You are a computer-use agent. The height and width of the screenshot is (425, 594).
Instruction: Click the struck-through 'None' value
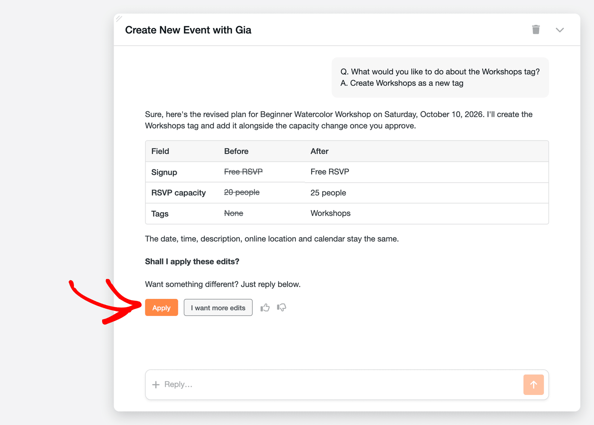(234, 213)
